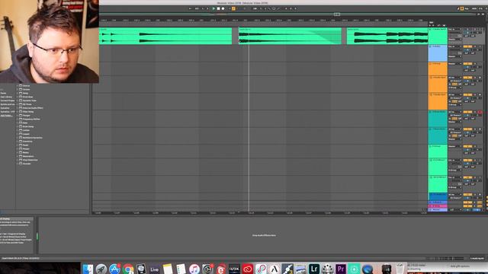Screen dimensions: 488x274
Task: Open All Ins dropdown on fourth track
Action: pyautogui.click(x=454, y=78)
